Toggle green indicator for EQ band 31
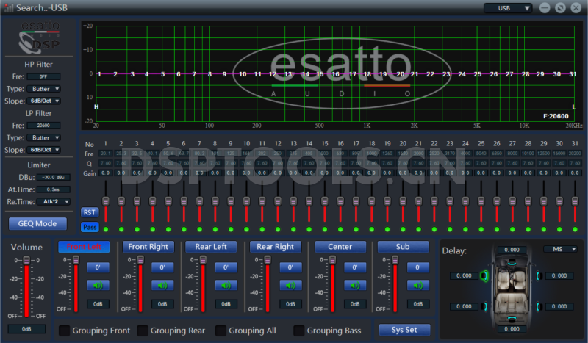 pos(575,229)
